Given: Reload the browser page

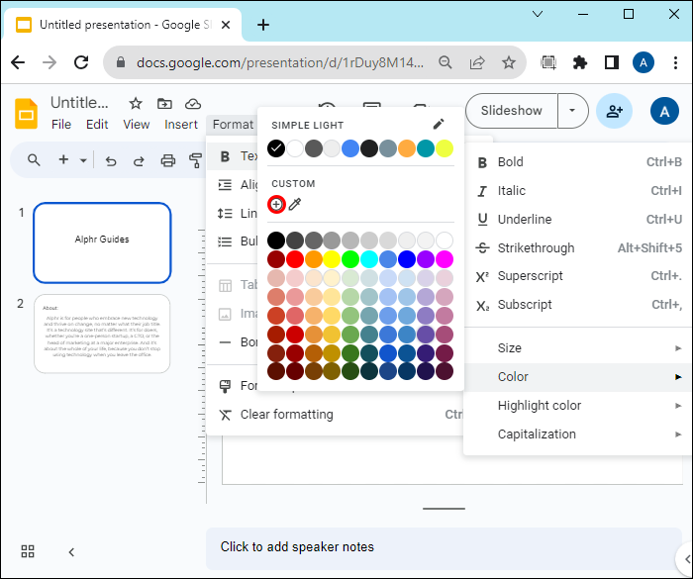Looking at the screenshot, I should (81, 62).
